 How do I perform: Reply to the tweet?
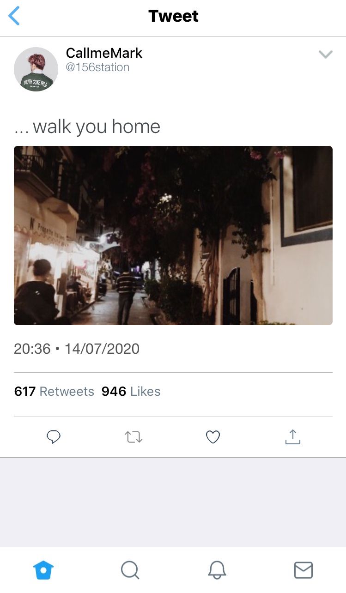[54, 436]
